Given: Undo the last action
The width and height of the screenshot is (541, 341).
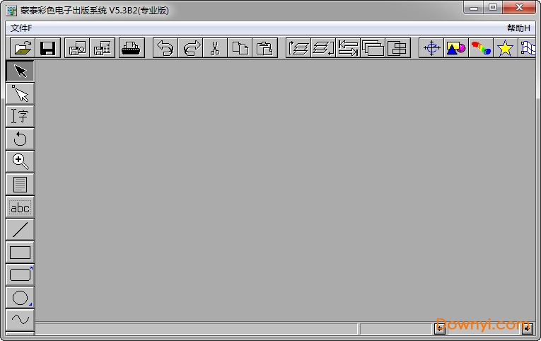Looking at the screenshot, I should point(165,48).
